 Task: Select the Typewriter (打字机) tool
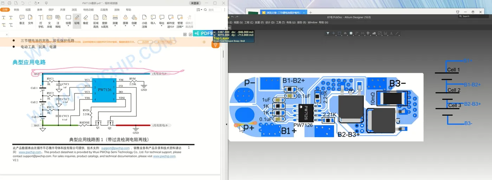point(41,22)
